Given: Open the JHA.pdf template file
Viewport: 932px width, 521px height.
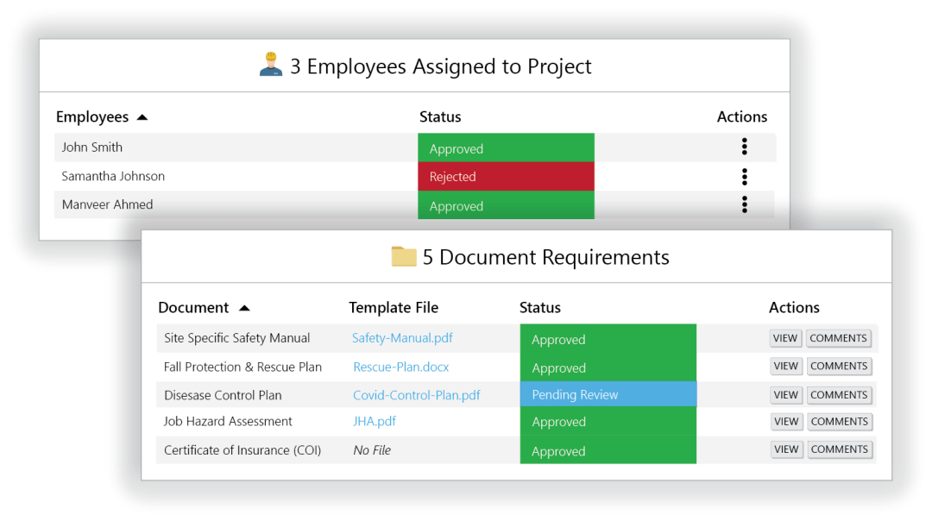Looking at the screenshot, I should (x=375, y=421).
